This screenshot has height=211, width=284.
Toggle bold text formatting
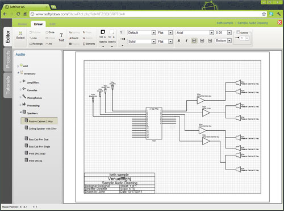point(178,40)
